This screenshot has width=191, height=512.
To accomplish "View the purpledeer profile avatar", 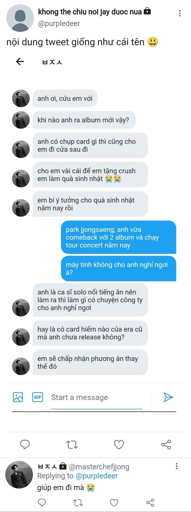I will pyautogui.click(x=20, y=18).
